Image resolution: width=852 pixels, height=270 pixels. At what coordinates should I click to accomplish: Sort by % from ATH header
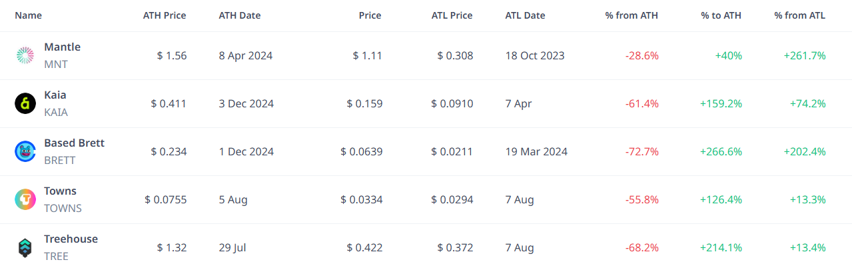tap(632, 15)
